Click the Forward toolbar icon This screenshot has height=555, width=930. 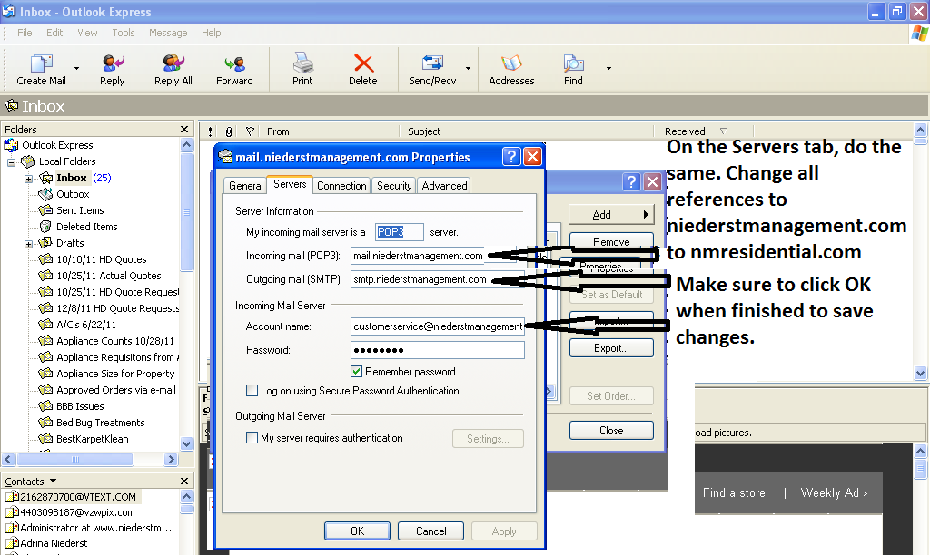tap(234, 63)
